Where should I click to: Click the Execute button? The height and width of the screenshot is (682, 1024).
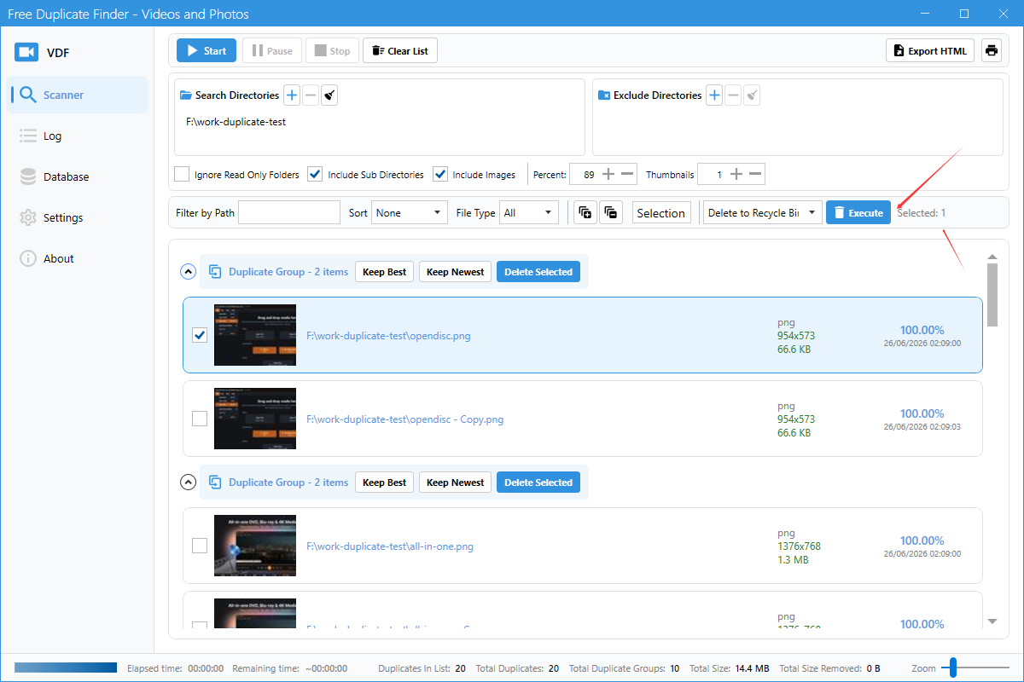point(858,213)
